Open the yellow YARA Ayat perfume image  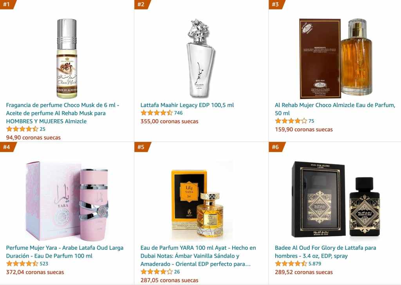tap(201, 201)
